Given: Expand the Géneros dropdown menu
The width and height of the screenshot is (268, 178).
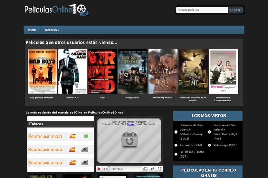Looking at the screenshot, I should click(x=52, y=30).
